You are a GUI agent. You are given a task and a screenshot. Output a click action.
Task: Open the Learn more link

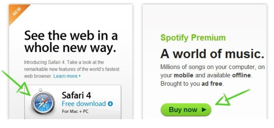pyautogui.click(x=65, y=76)
